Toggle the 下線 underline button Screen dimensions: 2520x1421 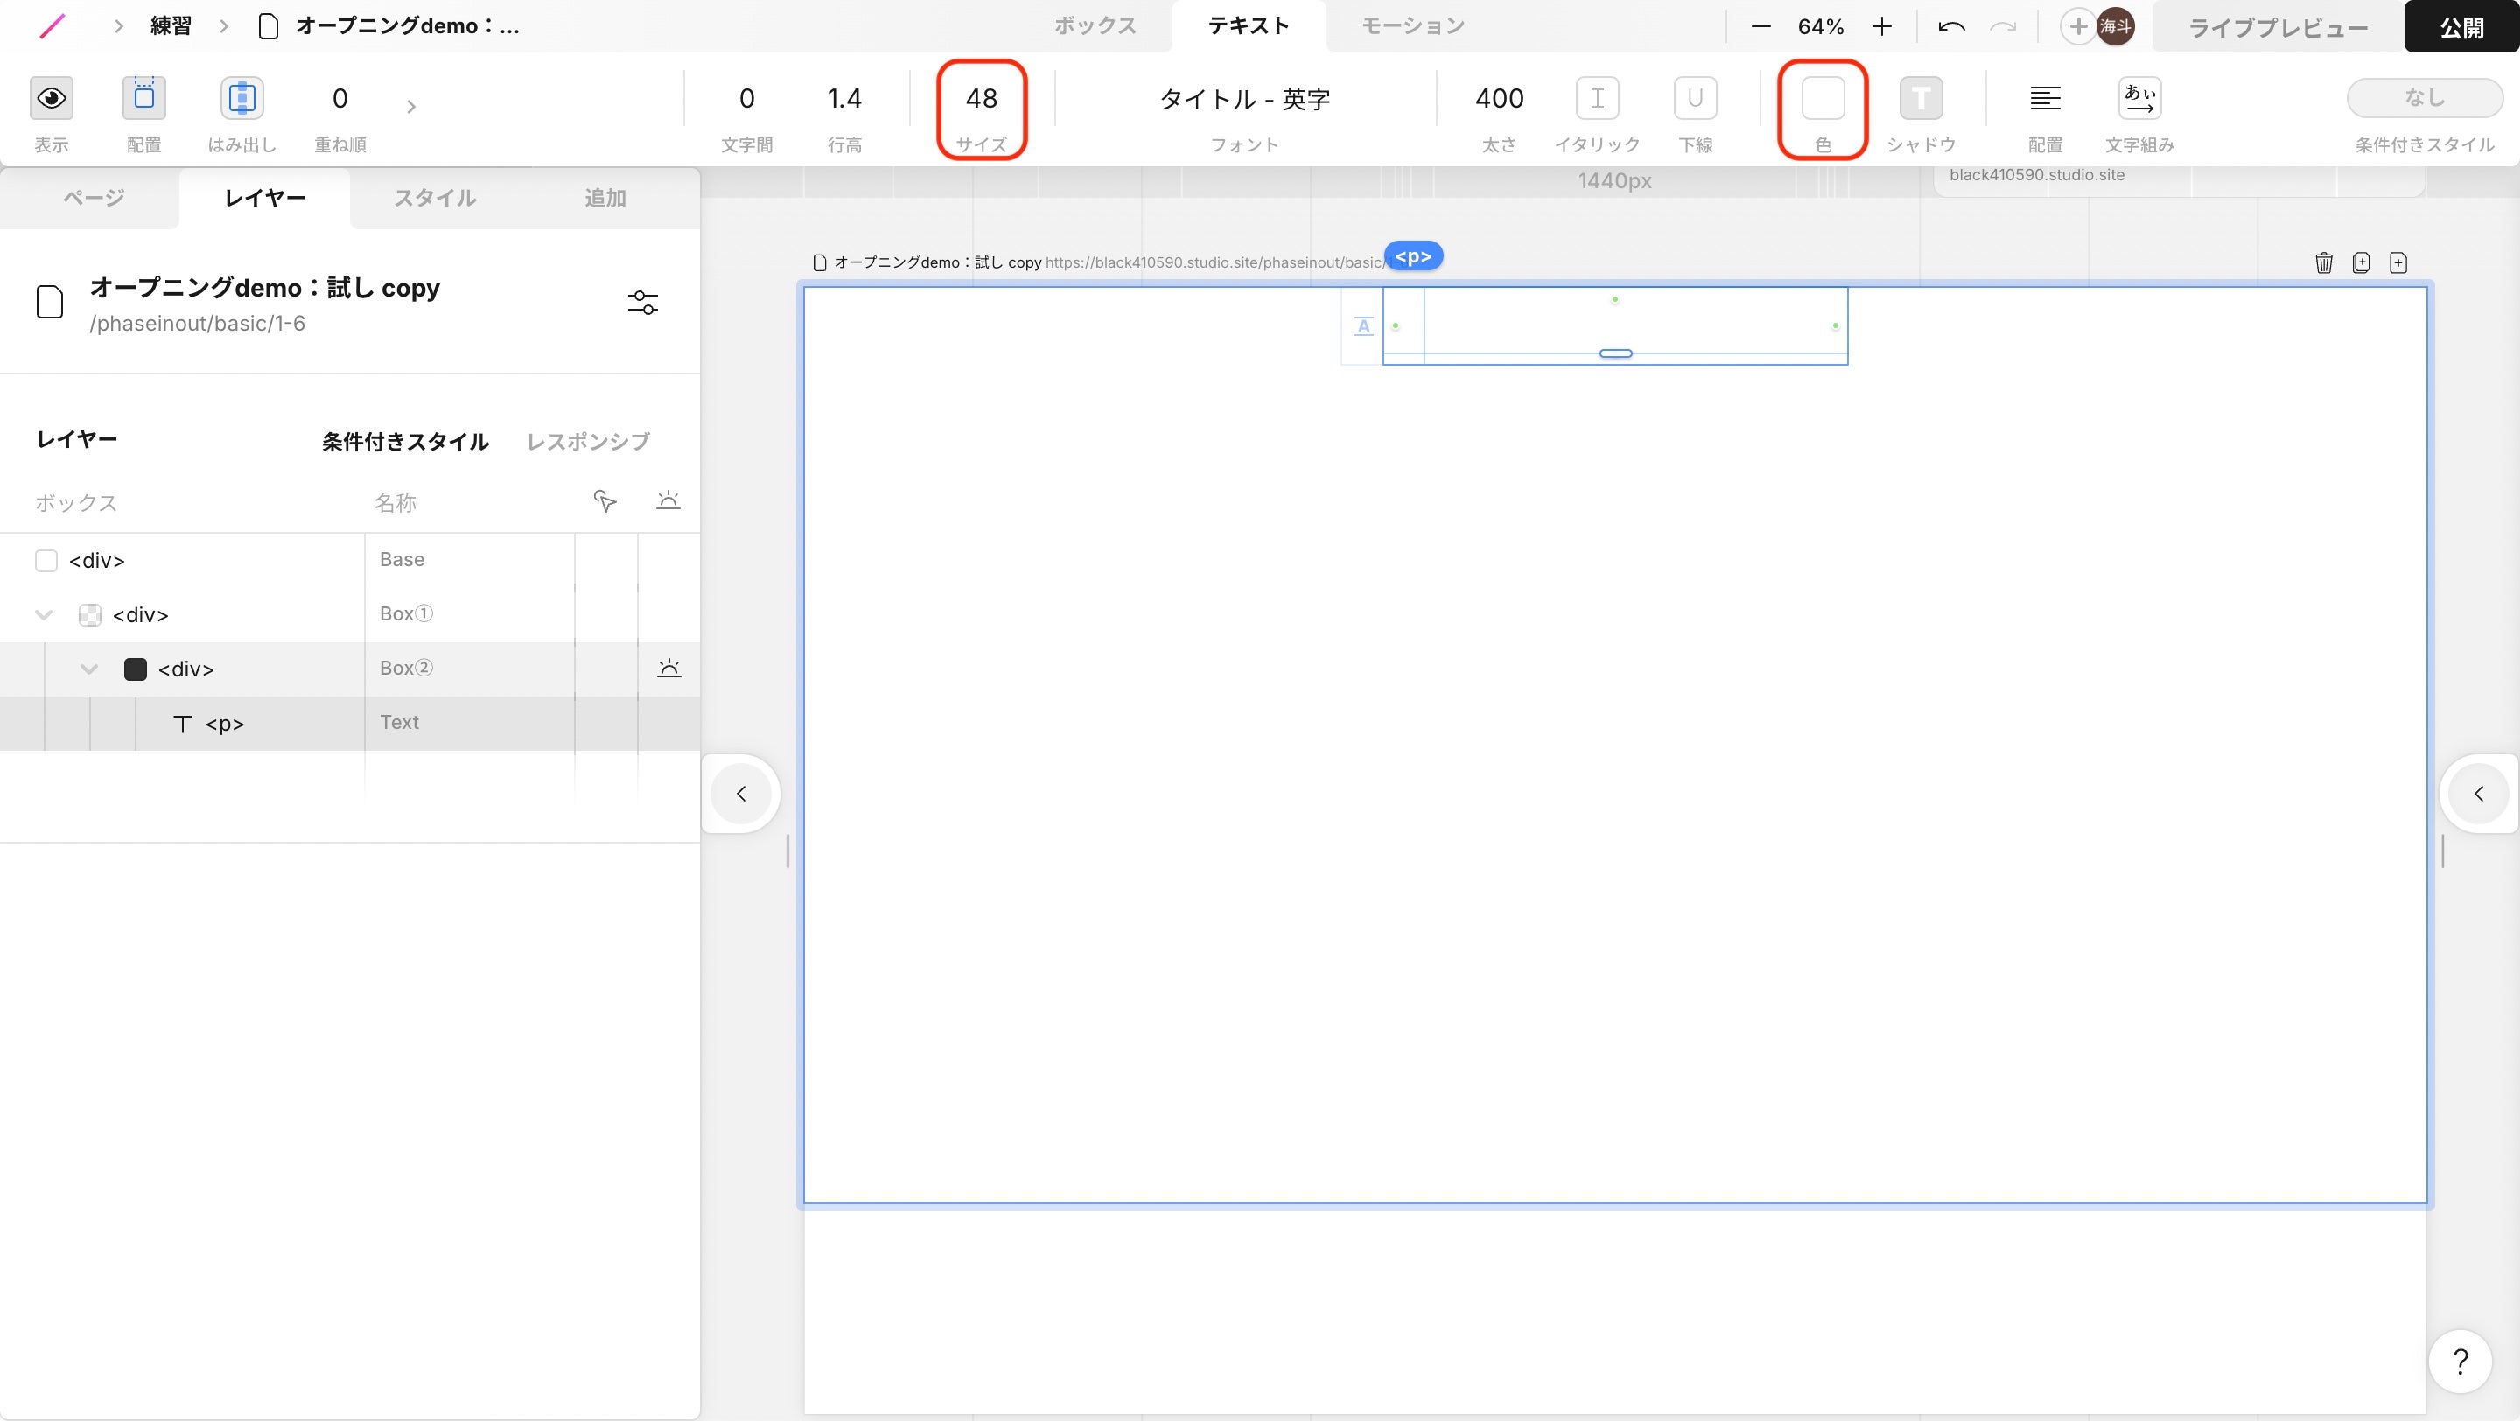click(1694, 98)
